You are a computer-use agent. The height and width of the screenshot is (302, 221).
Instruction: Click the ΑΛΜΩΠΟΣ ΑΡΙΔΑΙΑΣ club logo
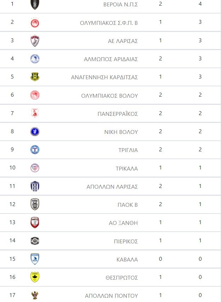click(35, 59)
